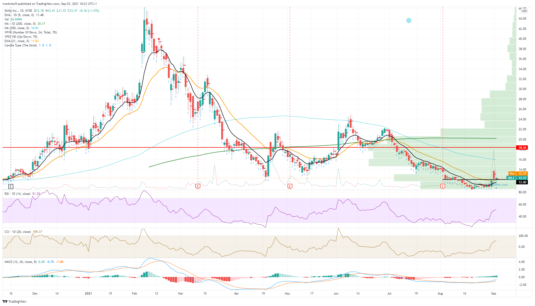Click the USD label atop the price scale
Image resolution: width=535 pixels, height=306 pixels.
coord(524,11)
